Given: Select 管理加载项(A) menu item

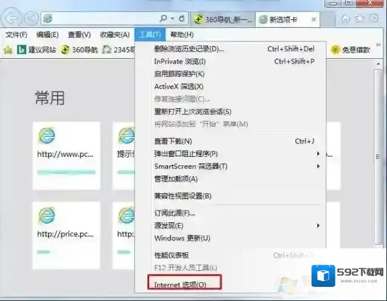Looking at the screenshot, I should tap(231, 179).
